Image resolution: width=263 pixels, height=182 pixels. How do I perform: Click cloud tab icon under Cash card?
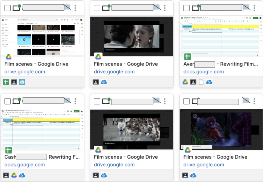point(22,175)
